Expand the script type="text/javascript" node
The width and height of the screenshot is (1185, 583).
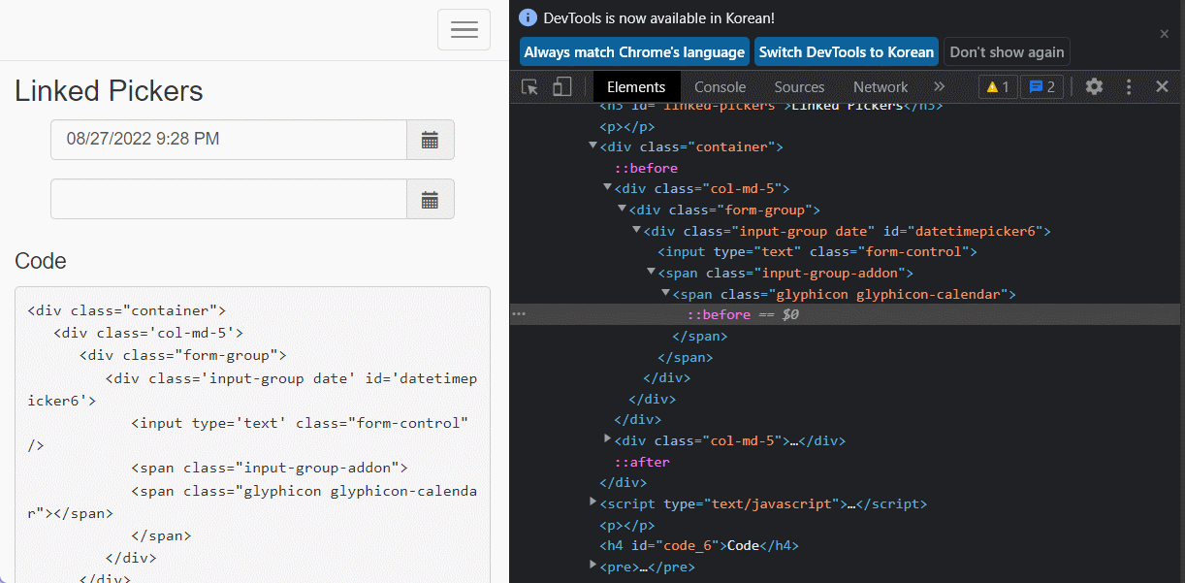(x=593, y=502)
